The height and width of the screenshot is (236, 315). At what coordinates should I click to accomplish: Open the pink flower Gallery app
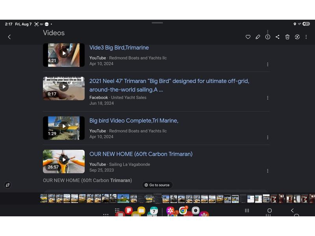(170, 210)
